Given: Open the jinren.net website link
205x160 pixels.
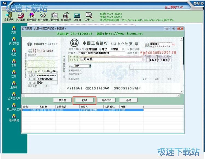Looking at the screenshot, I should 124,34.
